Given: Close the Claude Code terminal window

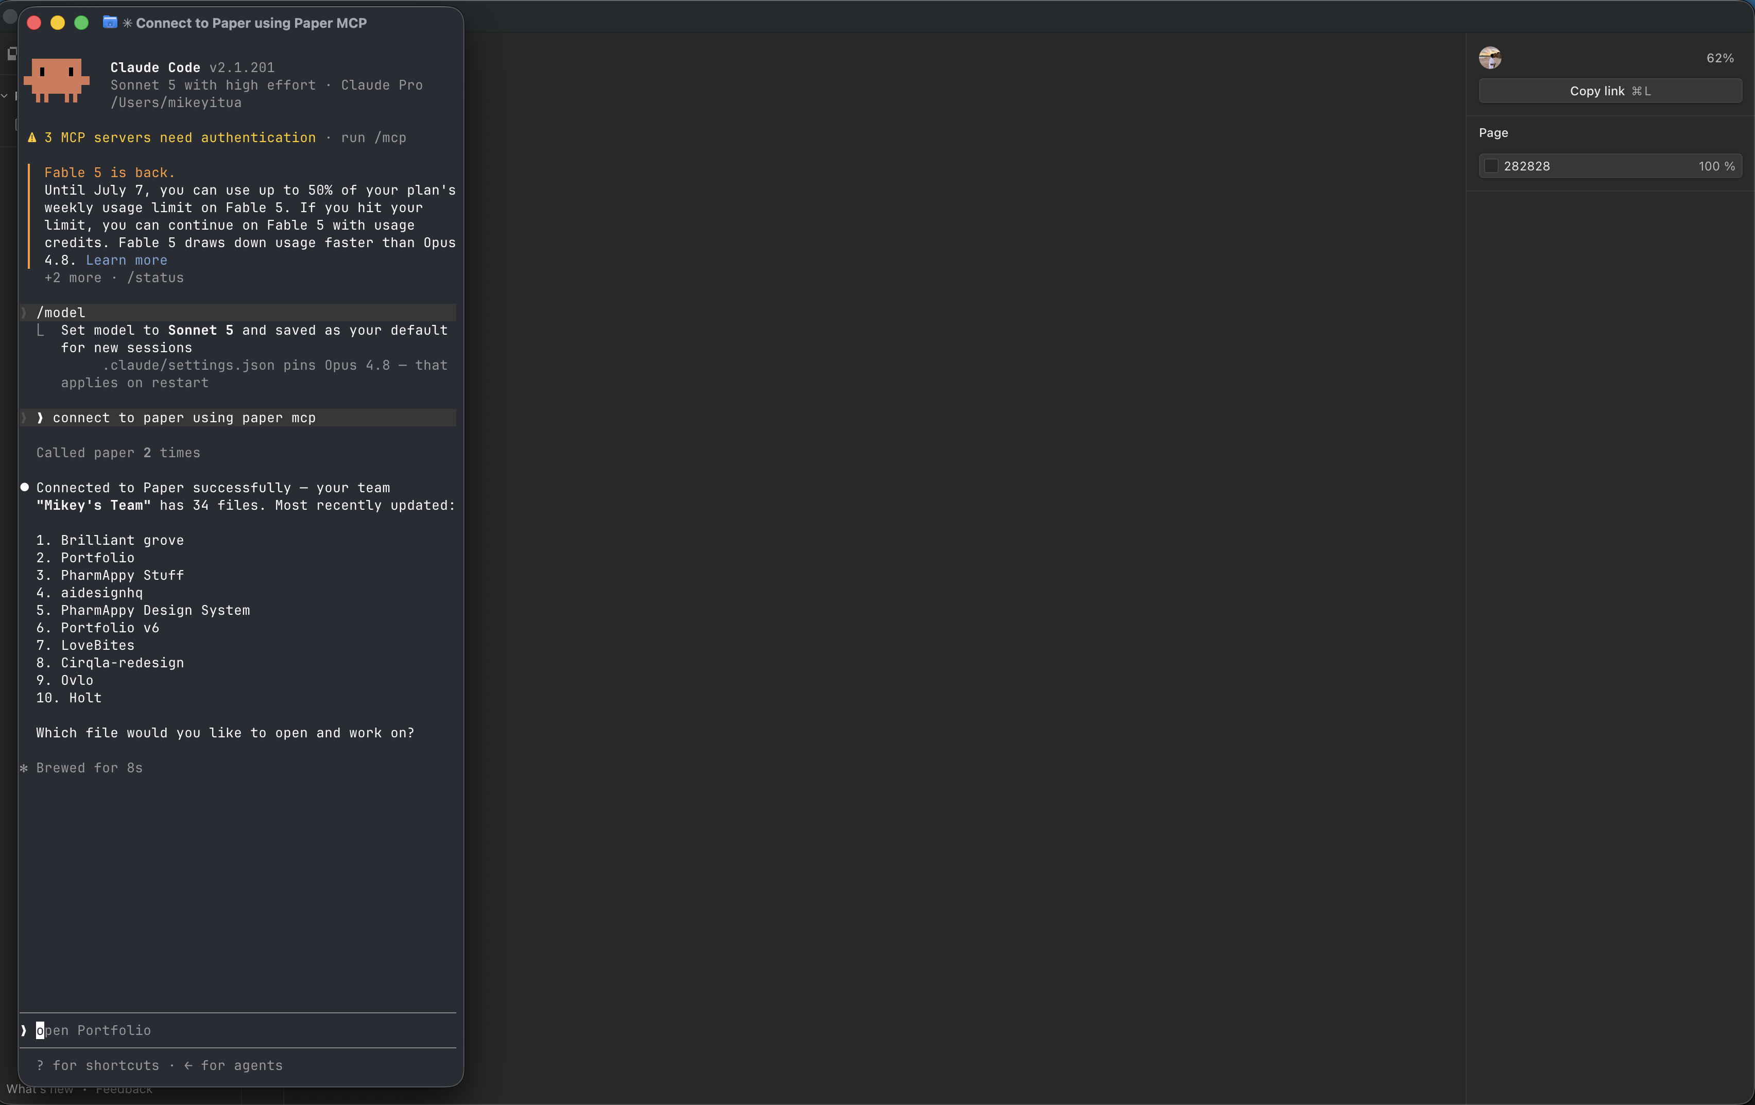Looking at the screenshot, I should [x=33, y=23].
